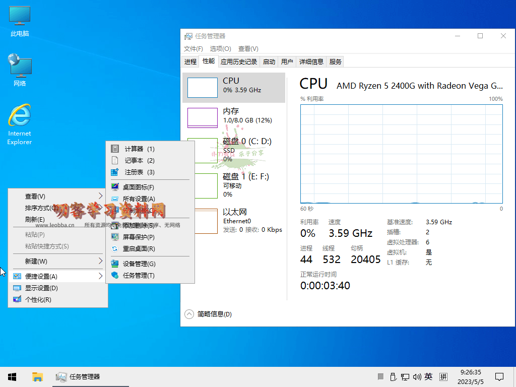Open the volume icon in the system tray
516x387 pixels.
[417, 376]
